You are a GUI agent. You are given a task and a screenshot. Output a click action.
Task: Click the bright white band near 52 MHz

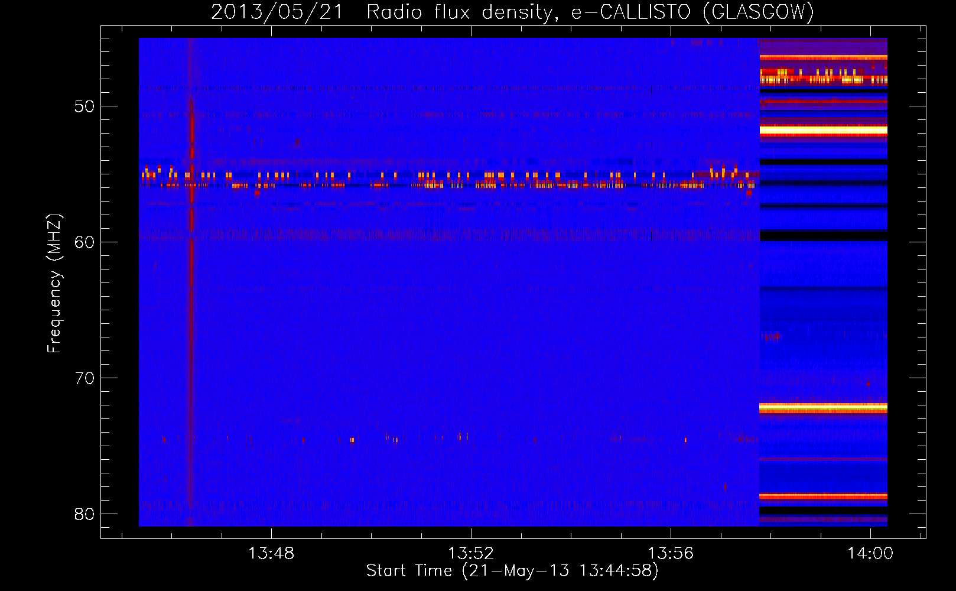823,131
